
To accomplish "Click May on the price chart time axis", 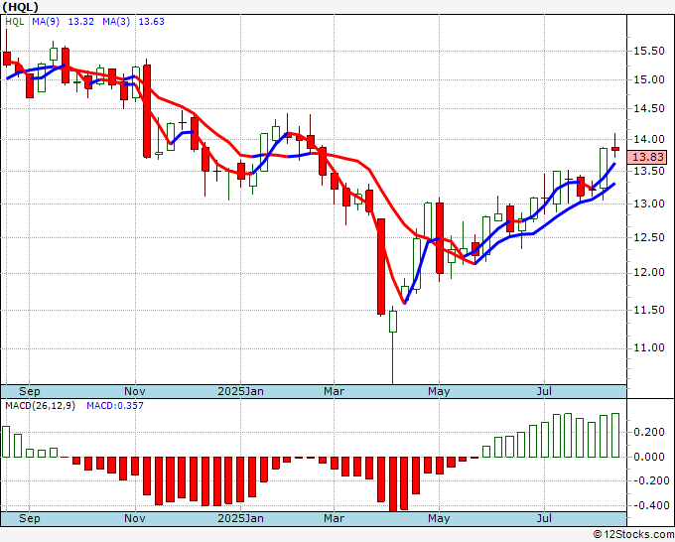I will click(x=439, y=391).
